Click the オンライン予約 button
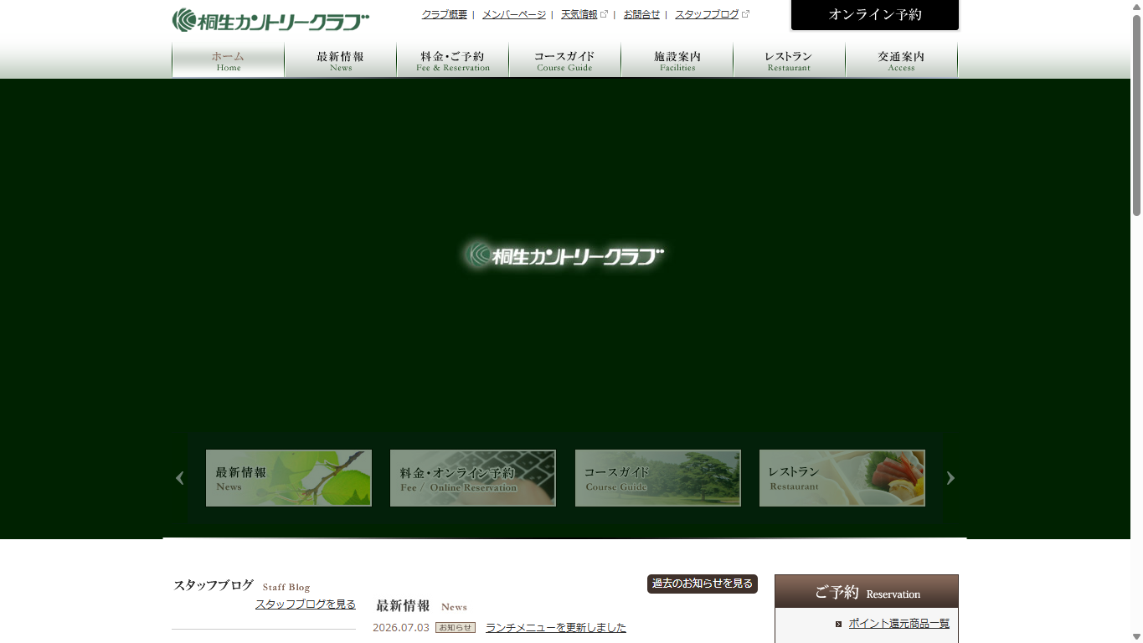 [x=875, y=14]
